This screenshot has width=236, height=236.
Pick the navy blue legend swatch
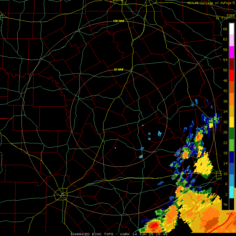(x=232, y=157)
